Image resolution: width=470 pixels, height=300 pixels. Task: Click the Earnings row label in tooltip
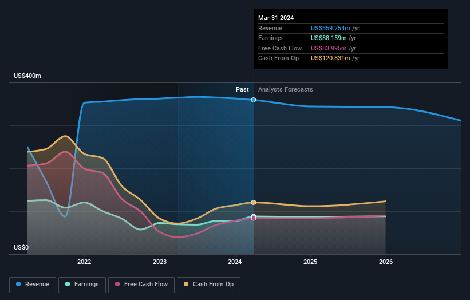click(x=270, y=38)
